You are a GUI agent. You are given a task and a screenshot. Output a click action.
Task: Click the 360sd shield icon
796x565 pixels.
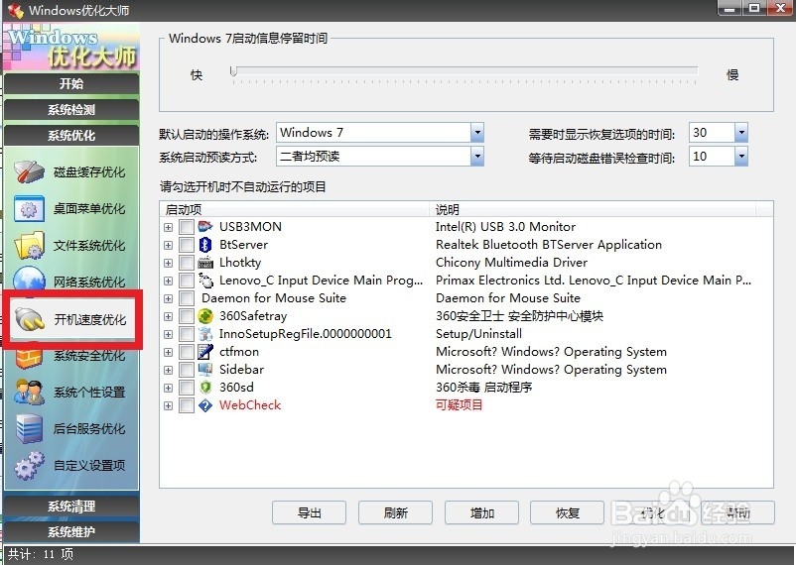(x=205, y=388)
